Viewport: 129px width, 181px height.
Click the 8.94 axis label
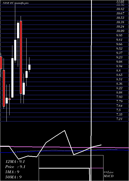[119, 66]
